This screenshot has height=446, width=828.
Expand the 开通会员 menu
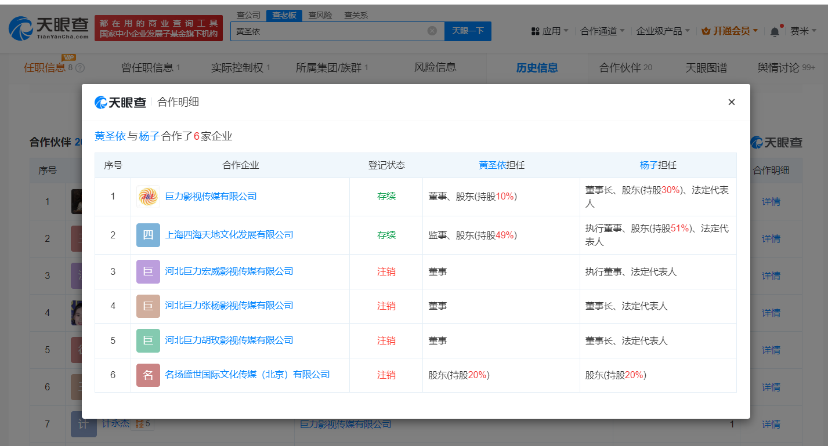pyautogui.click(x=730, y=31)
